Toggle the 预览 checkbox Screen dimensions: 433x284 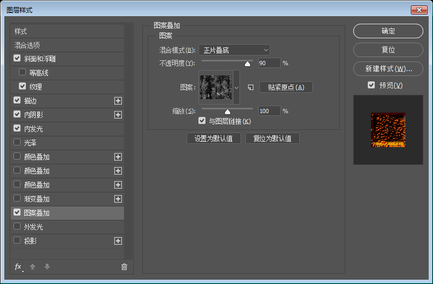[372, 85]
